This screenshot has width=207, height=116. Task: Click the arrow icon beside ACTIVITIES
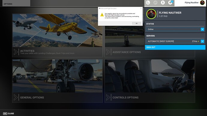[16, 52]
